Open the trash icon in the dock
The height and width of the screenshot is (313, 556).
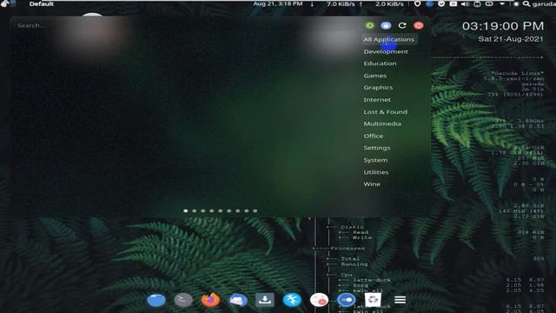[x=373, y=300]
